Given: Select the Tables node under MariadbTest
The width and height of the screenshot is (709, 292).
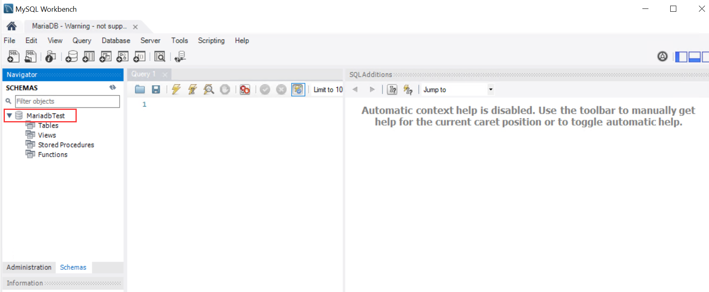Looking at the screenshot, I should 48,126.
